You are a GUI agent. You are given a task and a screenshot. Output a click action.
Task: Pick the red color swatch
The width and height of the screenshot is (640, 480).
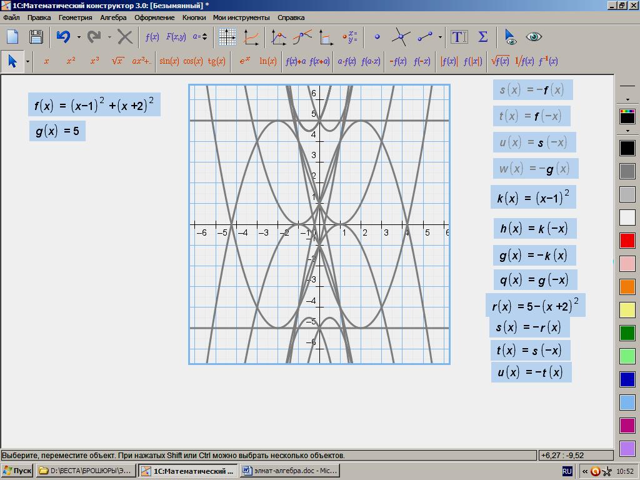[x=627, y=241]
